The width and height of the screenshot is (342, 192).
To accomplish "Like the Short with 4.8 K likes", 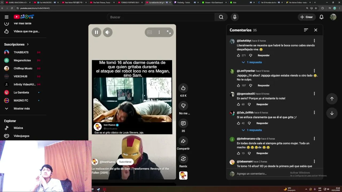I will click(183, 88).
